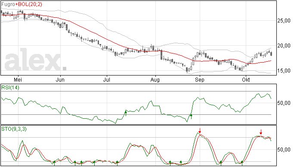Click the rightmost green up arrow in the STO panel

(x=242, y=163)
